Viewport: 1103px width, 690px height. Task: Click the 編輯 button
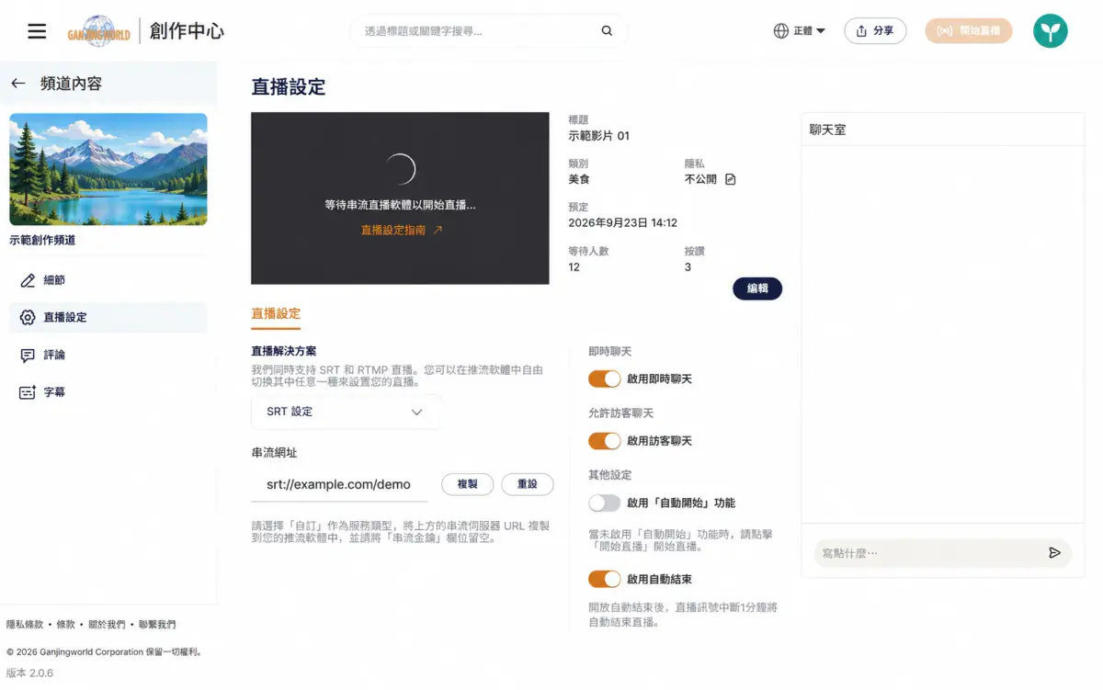(x=757, y=288)
